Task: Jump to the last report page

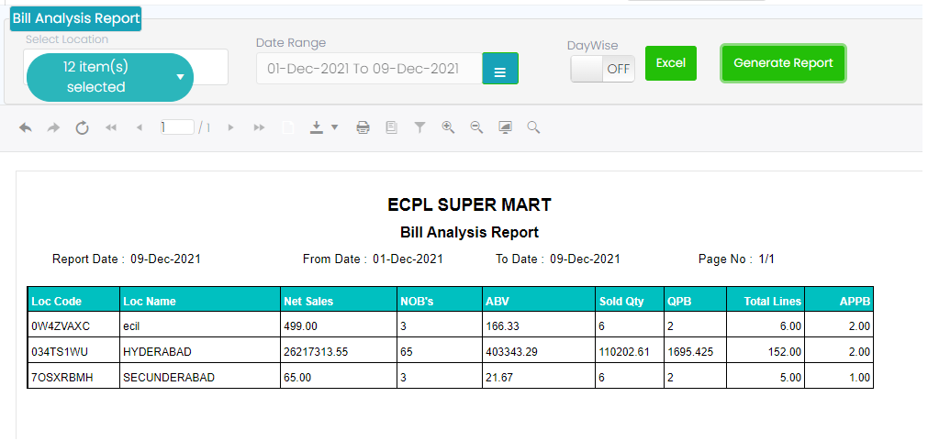Action: (259, 127)
